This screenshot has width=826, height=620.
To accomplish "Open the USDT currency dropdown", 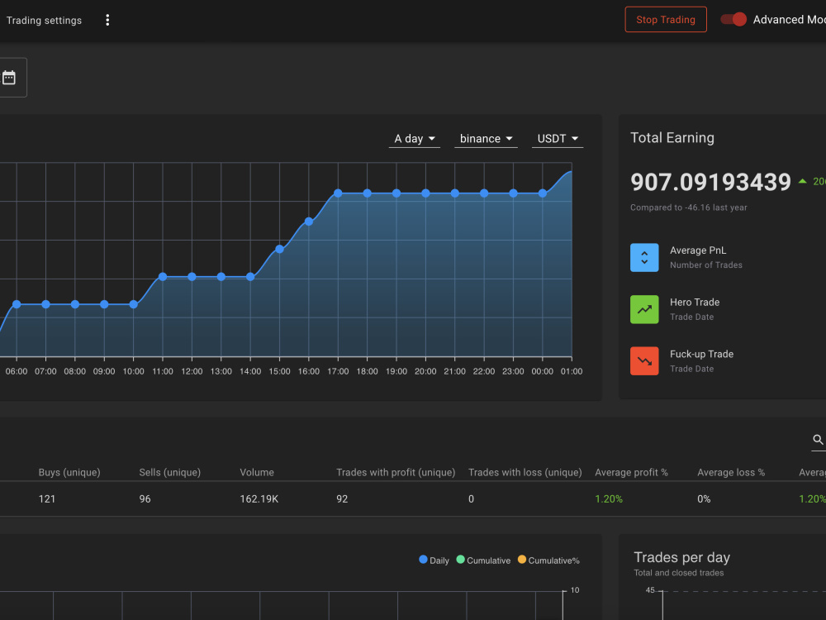I will coord(558,139).
